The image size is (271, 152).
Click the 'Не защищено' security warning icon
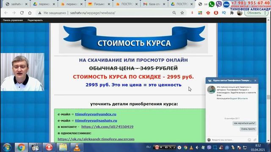pyautogui.click(x=39, y=13)
